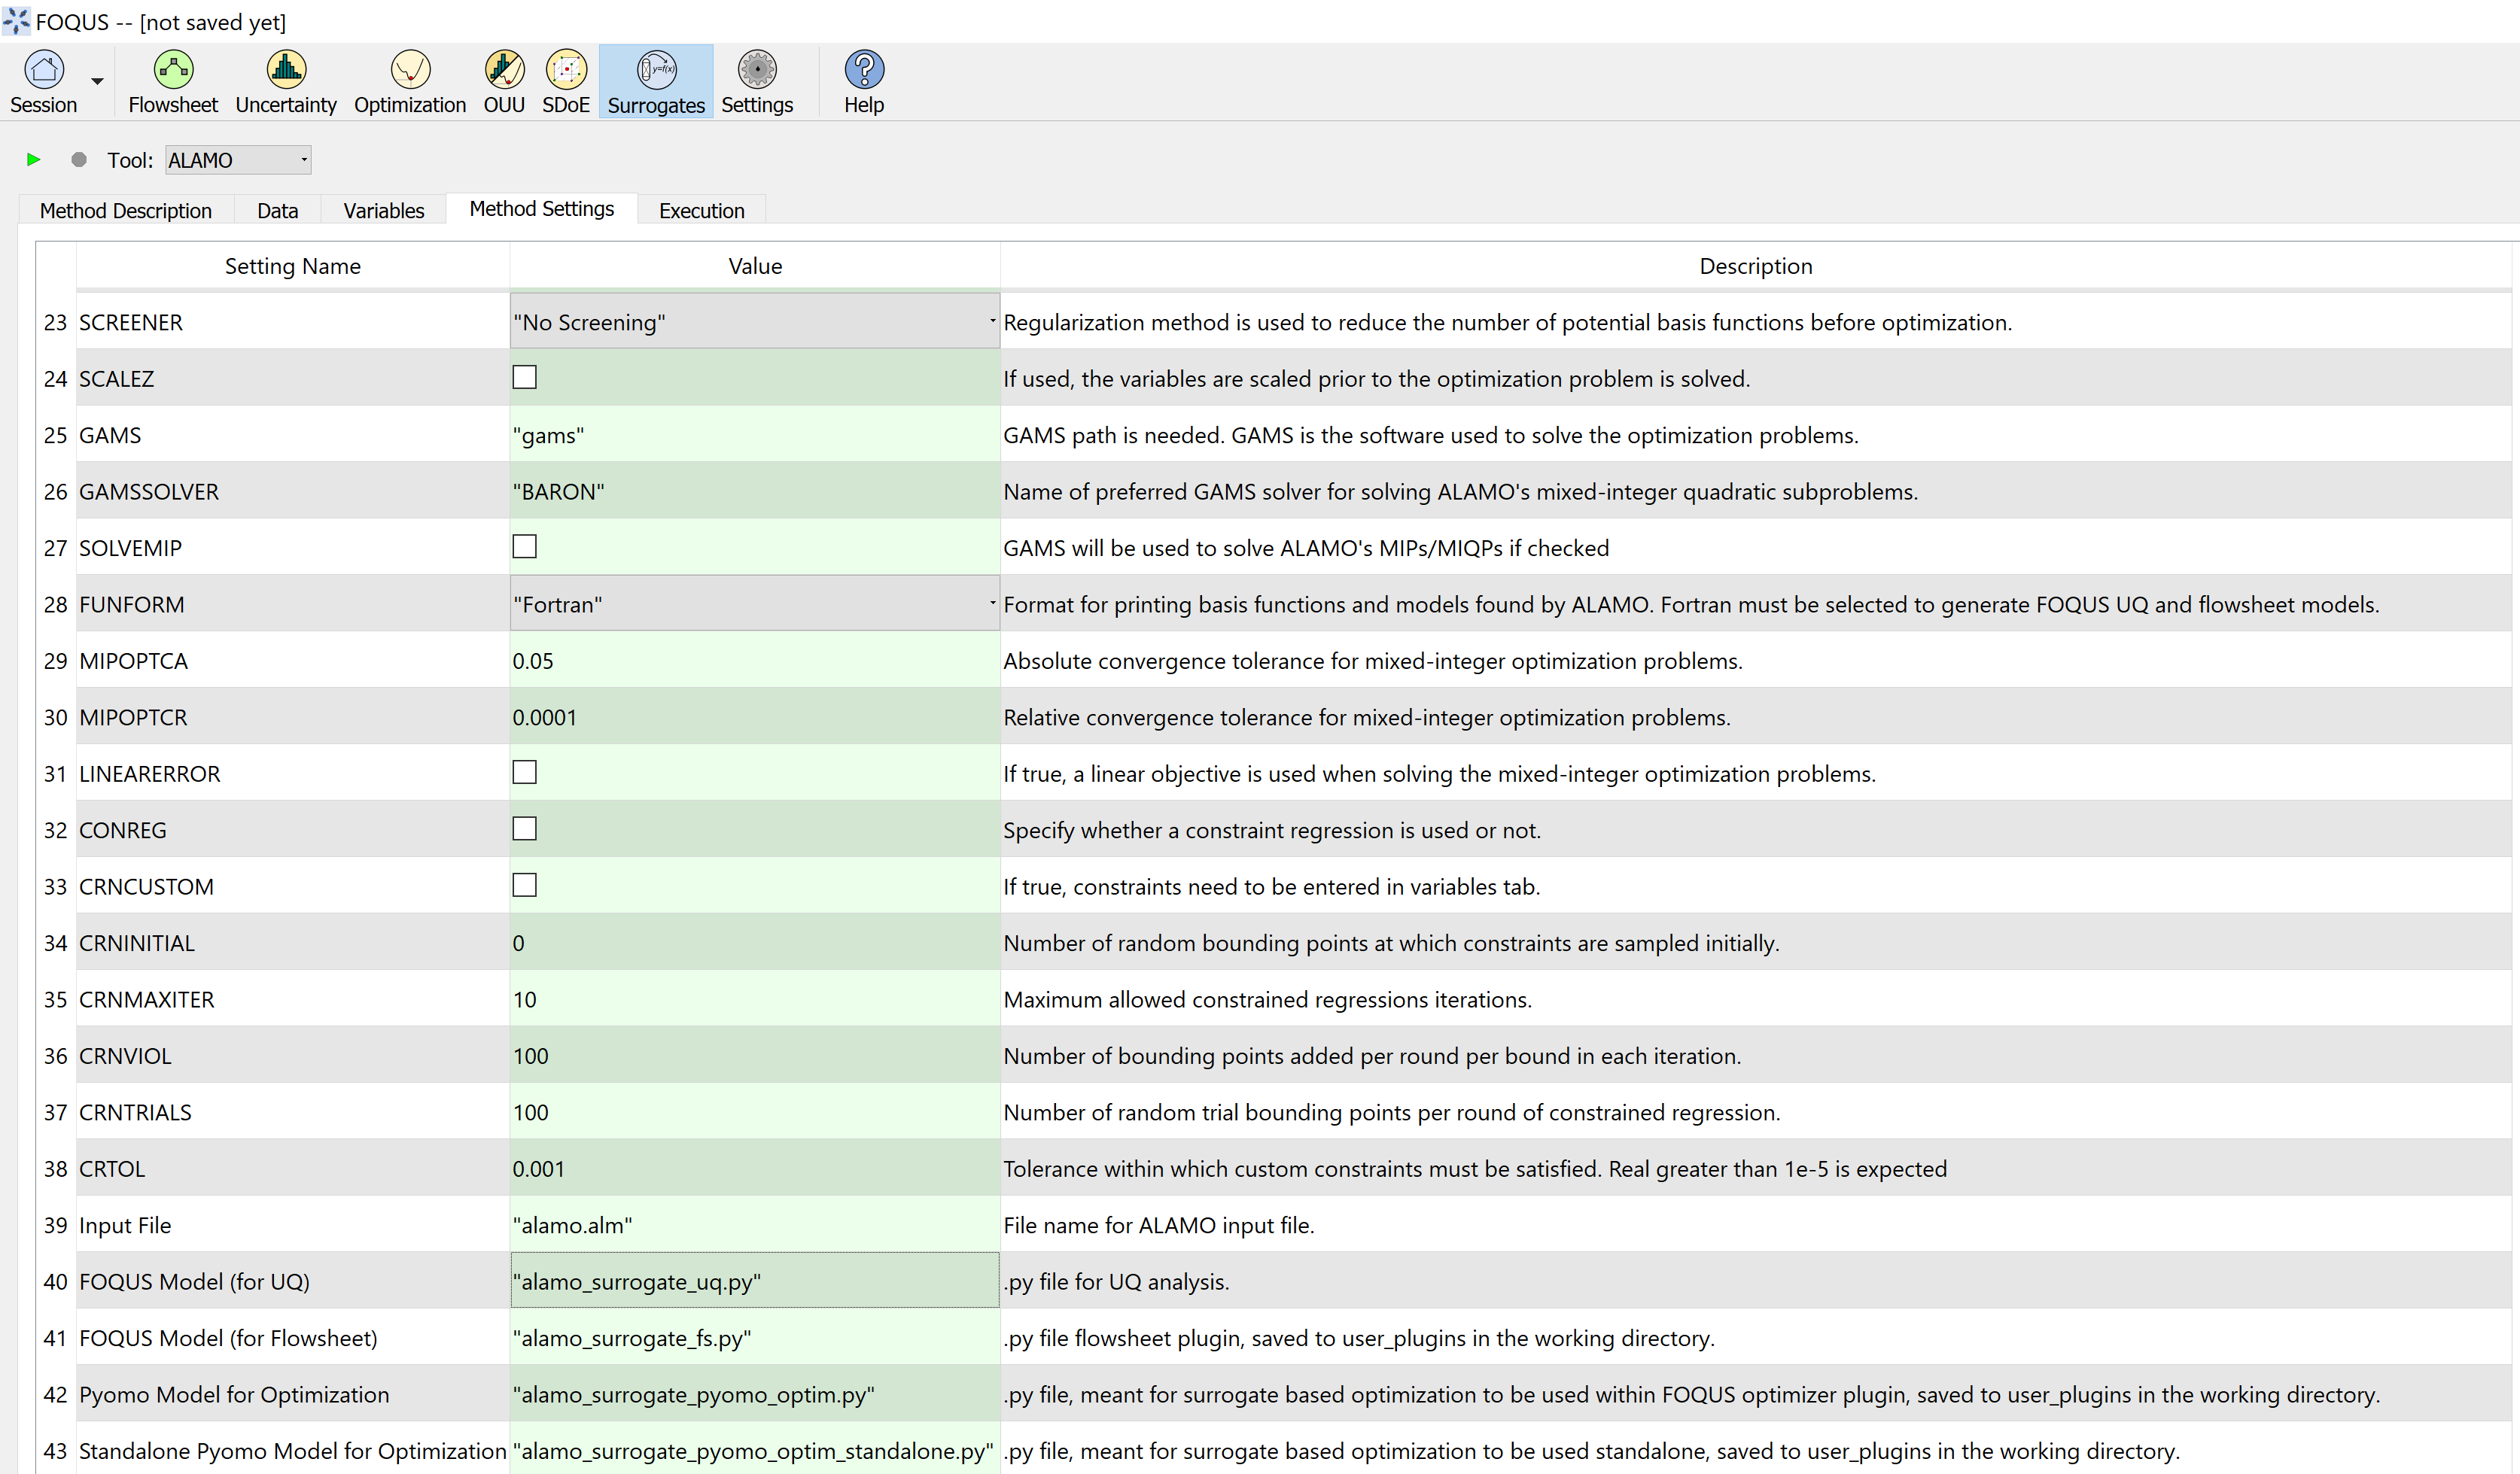The width and height of the screenshot is (2520, 1474).
Task: Edit the "alamo_surrogate_fs.py" value cell
Action: click(x=754, y=1337)
